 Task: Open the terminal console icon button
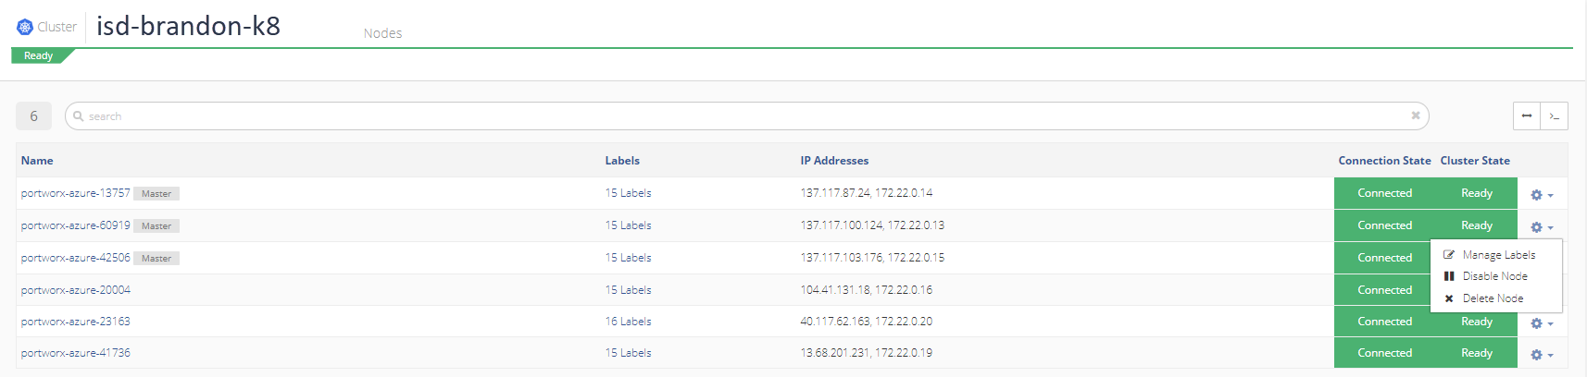point(1555,116)
